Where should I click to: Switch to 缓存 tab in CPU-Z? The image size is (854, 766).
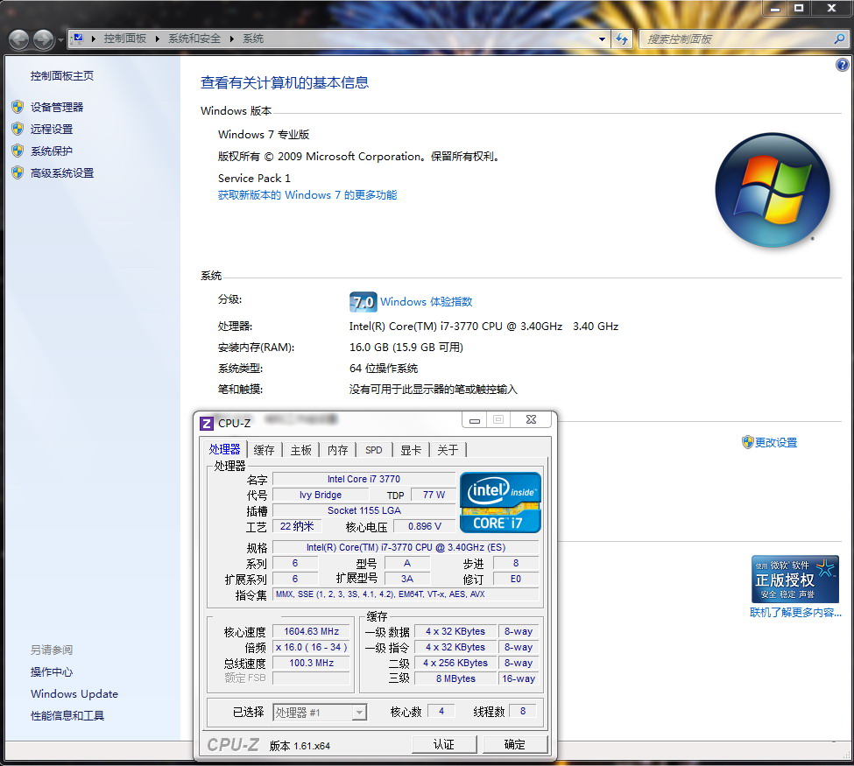[265, 450]
